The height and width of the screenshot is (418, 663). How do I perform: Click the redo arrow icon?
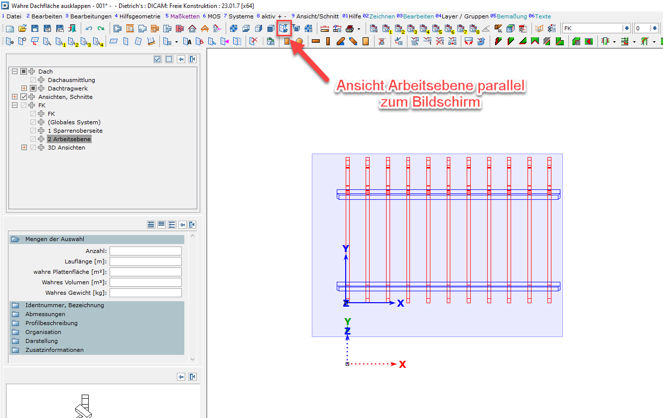click(x=101, y=28)
